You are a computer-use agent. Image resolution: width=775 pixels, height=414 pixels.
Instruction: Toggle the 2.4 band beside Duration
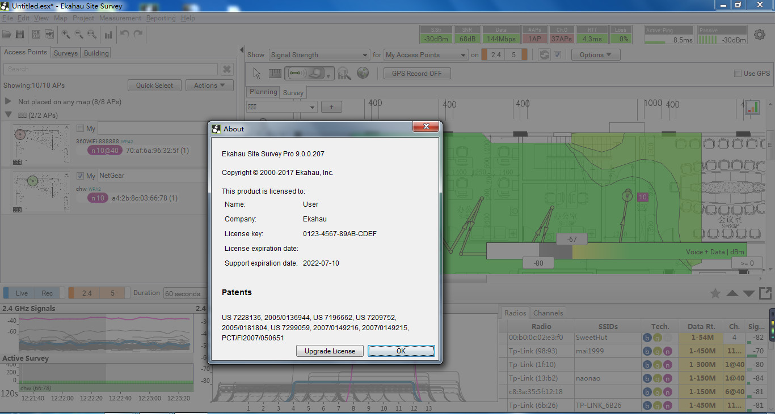click(x=86, y=293)
